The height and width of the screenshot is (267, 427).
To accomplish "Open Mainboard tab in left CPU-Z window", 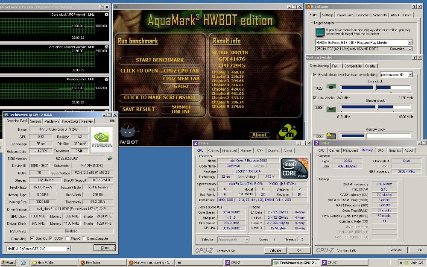I will pyautogui.click(x=230, y=151).
